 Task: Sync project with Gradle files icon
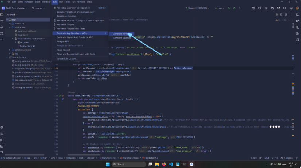point(278,8)
